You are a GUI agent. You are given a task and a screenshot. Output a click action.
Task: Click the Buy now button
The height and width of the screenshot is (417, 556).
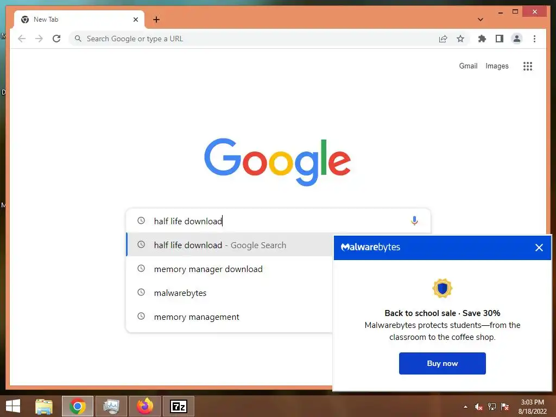pyautogui.click(x=442, y=363)
